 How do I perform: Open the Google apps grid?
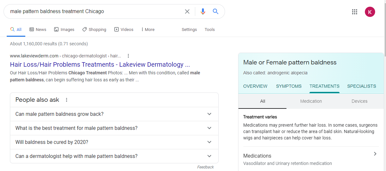tap(355, 12)
